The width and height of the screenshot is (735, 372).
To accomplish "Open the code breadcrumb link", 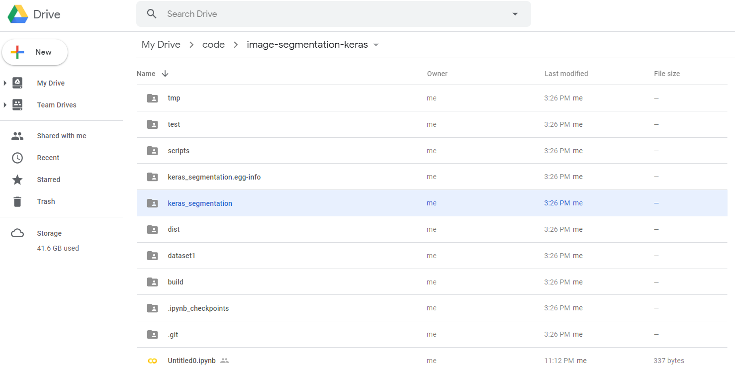I will pyautogui.click(x=213, y=44).
